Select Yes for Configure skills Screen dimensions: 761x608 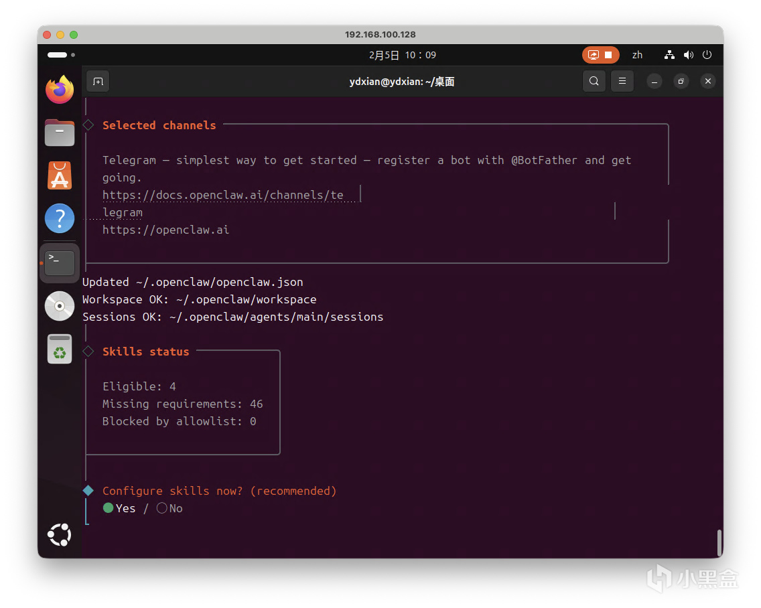click(119, 508)
